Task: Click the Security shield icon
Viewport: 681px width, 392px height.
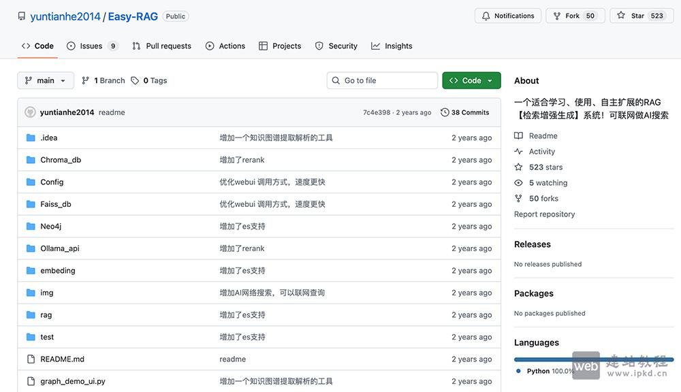Action: (319, 46)
